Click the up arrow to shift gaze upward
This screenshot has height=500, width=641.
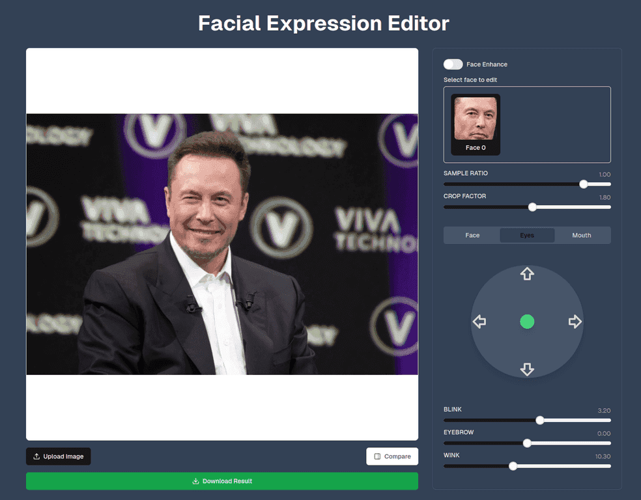(527, 274)
